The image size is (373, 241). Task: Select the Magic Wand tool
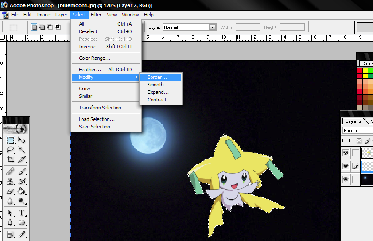tap(22, 150)
